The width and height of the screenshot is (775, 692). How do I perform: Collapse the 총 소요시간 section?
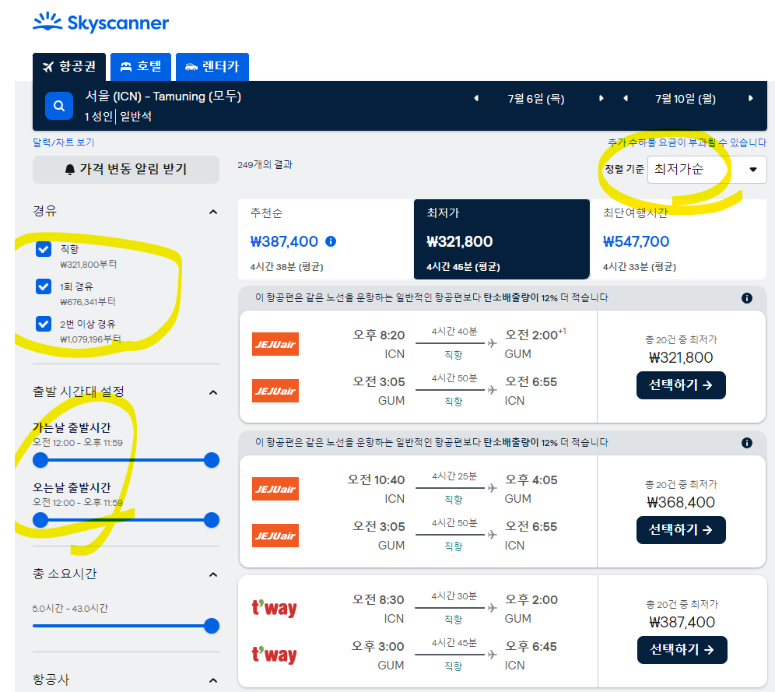click(213, 574)
